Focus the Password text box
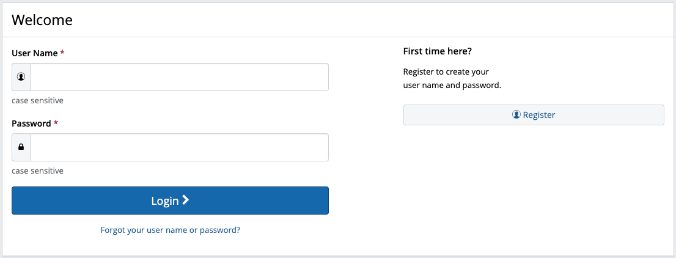 (x=179, y=147)
